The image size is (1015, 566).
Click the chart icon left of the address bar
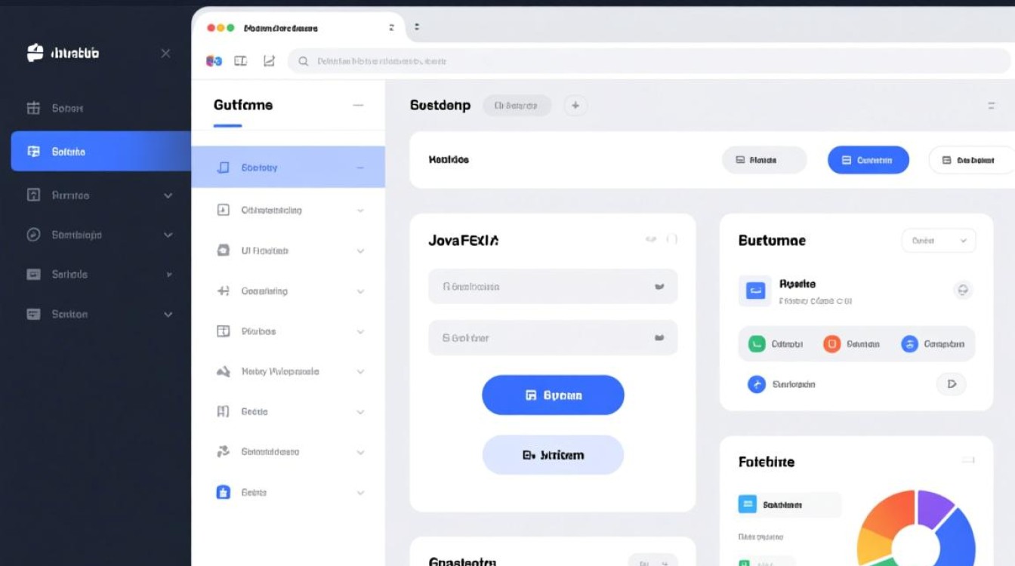tap(269, 61)
